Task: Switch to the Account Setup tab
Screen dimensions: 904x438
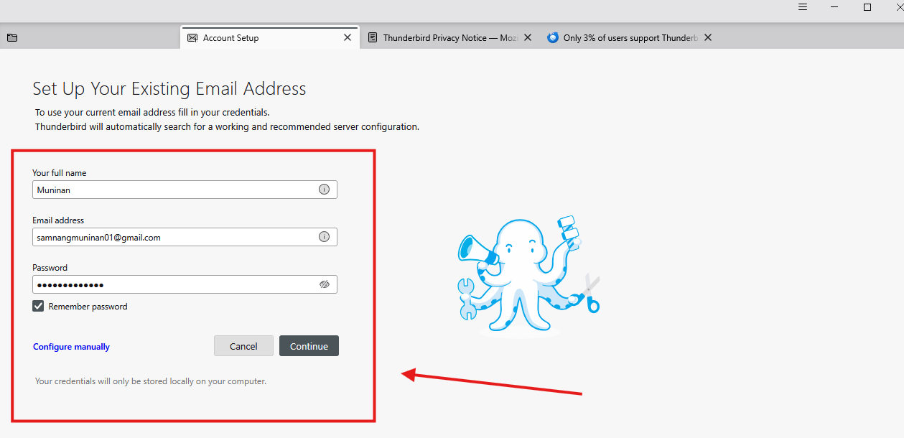Action: (x=270, y=38)
